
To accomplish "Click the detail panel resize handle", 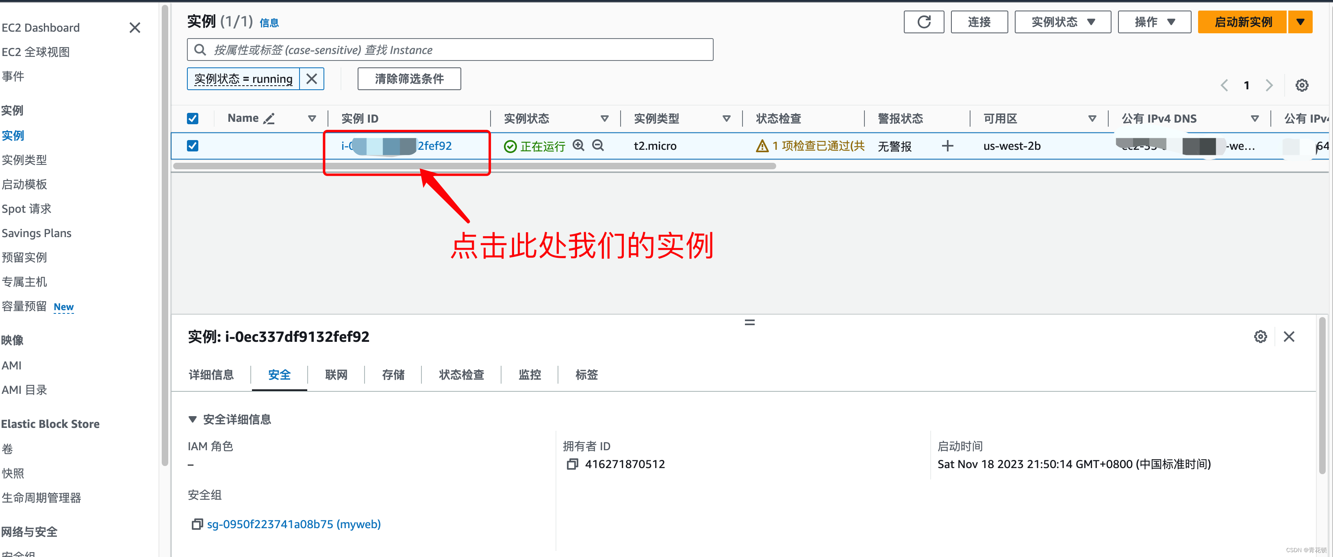I will pos(749,322).
